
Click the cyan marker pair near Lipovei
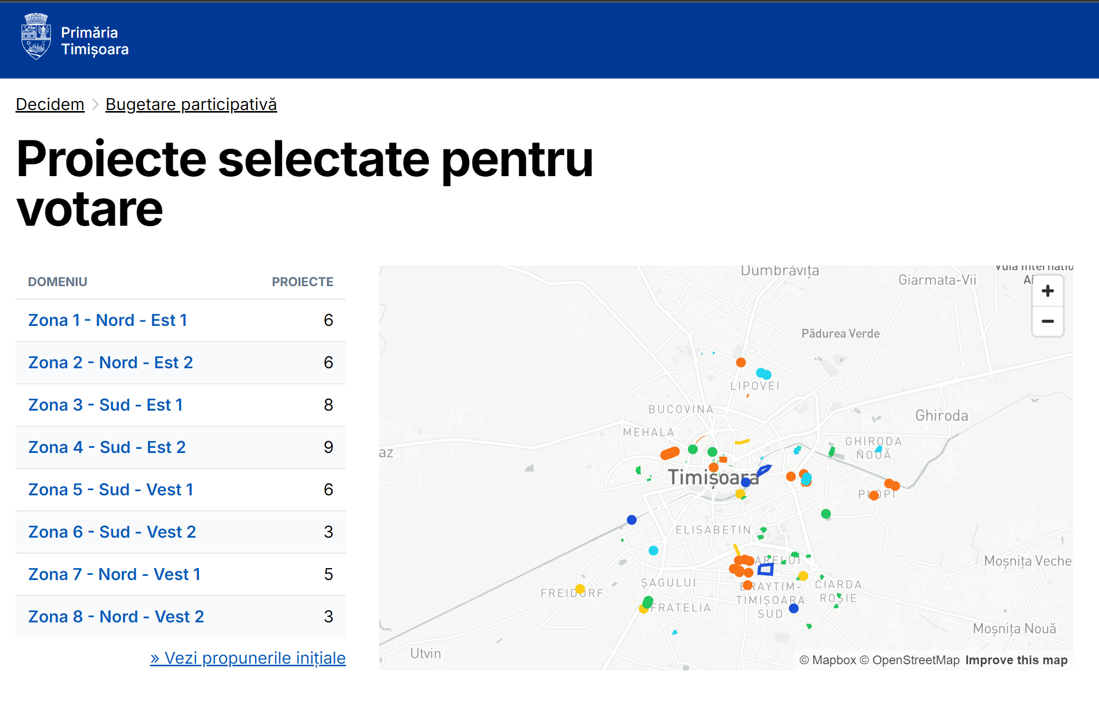point(763,373)
